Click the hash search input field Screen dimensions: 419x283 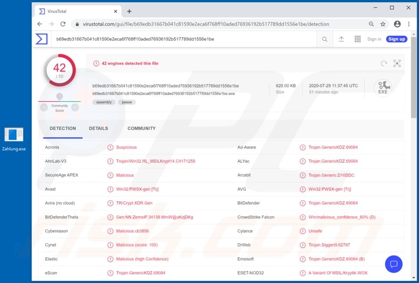[x=185, y=39]
